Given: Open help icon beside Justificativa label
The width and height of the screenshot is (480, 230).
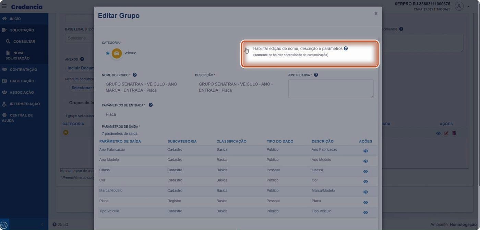Looking at the screenshot, I should tap(316, 75).
